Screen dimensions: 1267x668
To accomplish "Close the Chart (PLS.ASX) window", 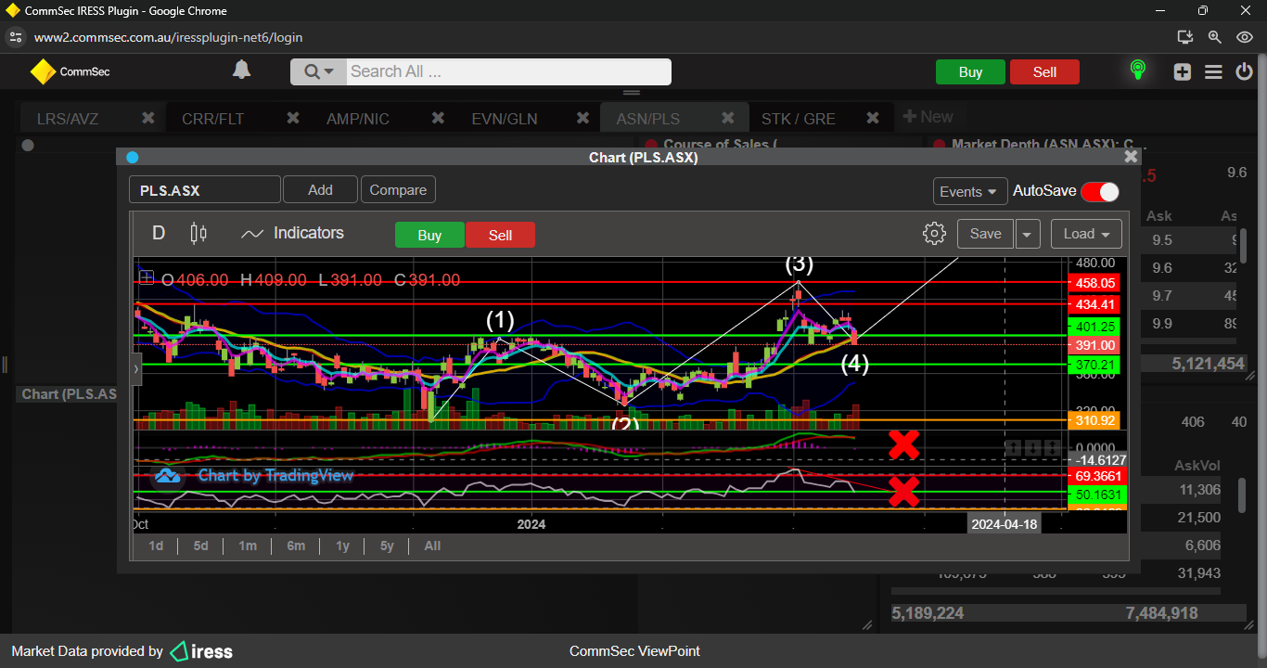I will tap(1131, 157).
